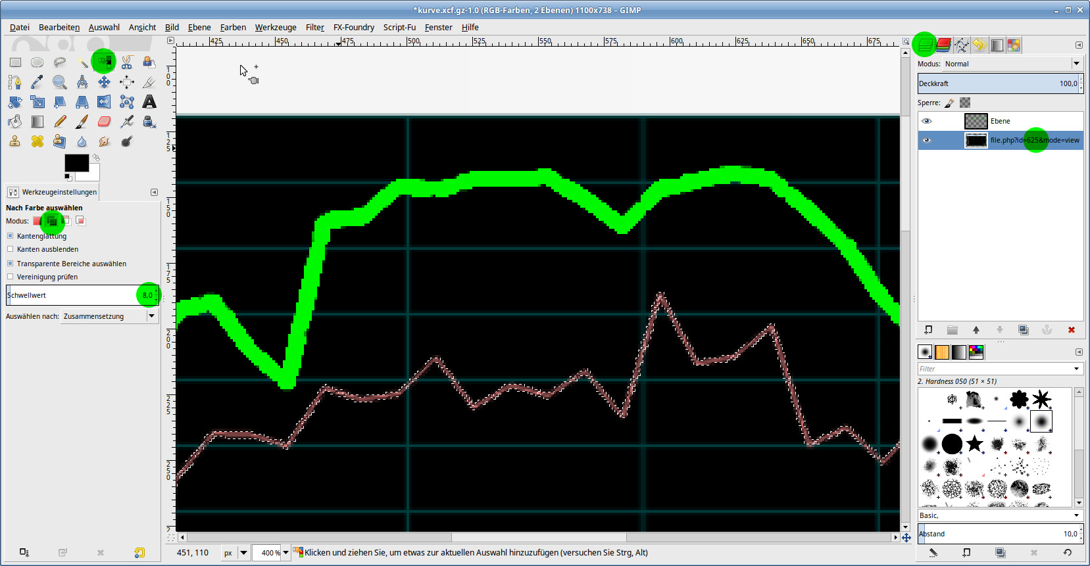This screenshot has width=1090, height=566.
Task: Select the Smudge finger tool
Action: pos(104,141)
